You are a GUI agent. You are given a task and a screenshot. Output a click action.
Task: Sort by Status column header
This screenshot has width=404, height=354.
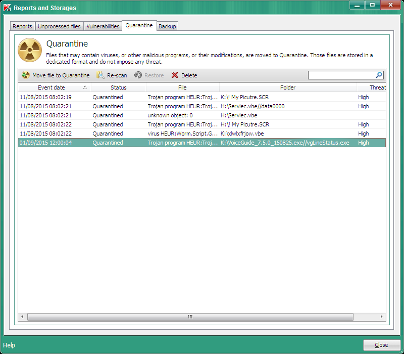click(119, 87)
